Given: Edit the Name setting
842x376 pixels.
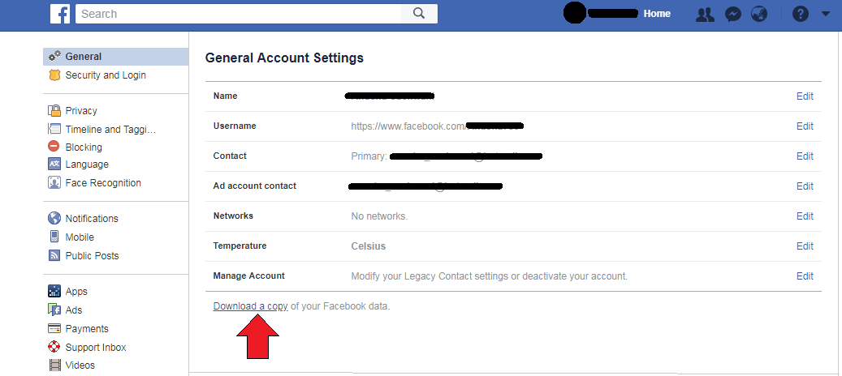Looking at the screenshot, I should (x=805, y=96).
